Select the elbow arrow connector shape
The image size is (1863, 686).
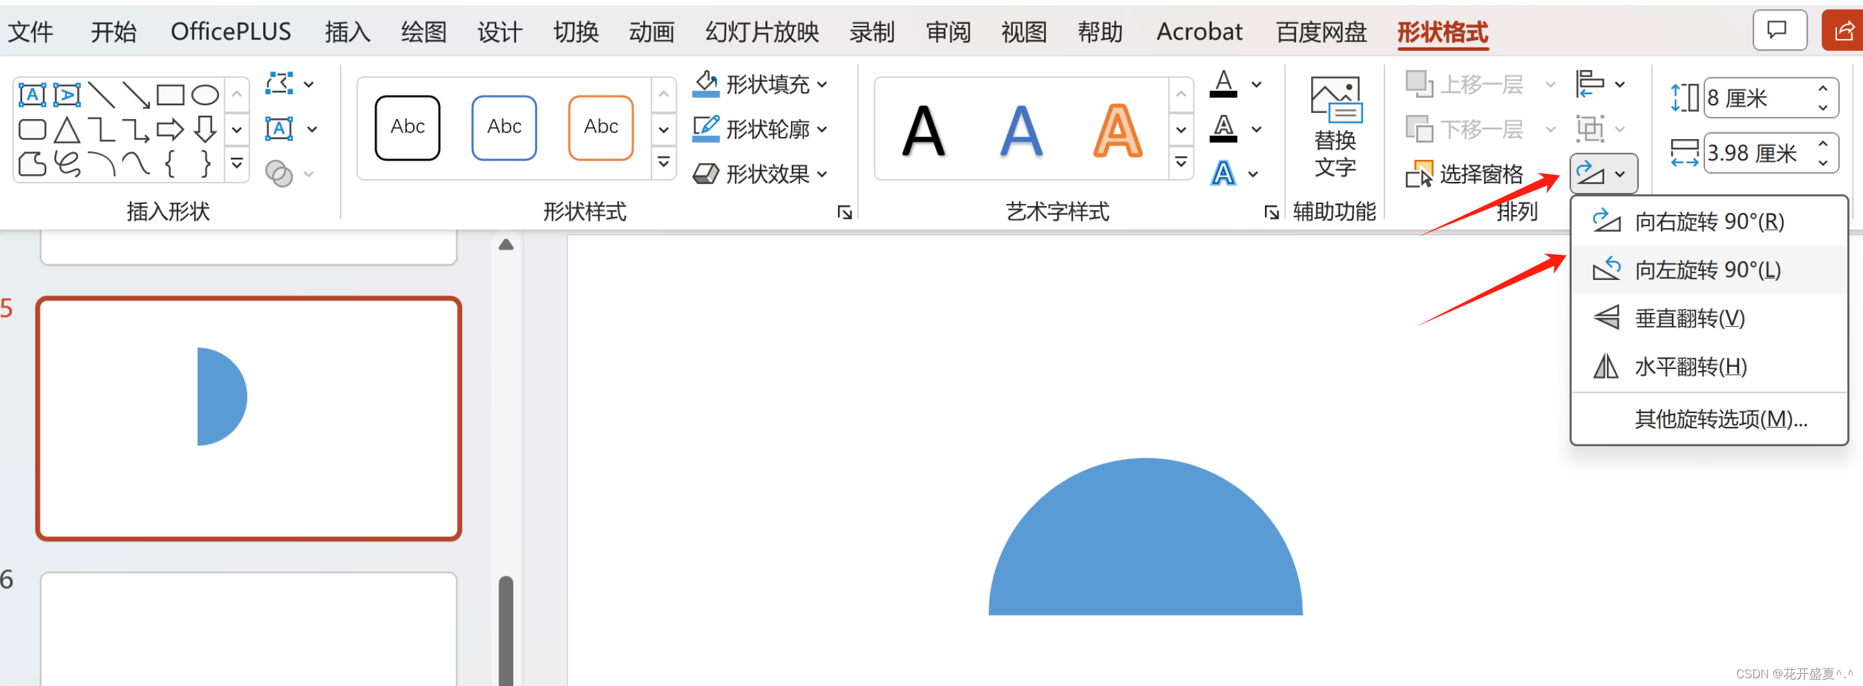[136, 130]
